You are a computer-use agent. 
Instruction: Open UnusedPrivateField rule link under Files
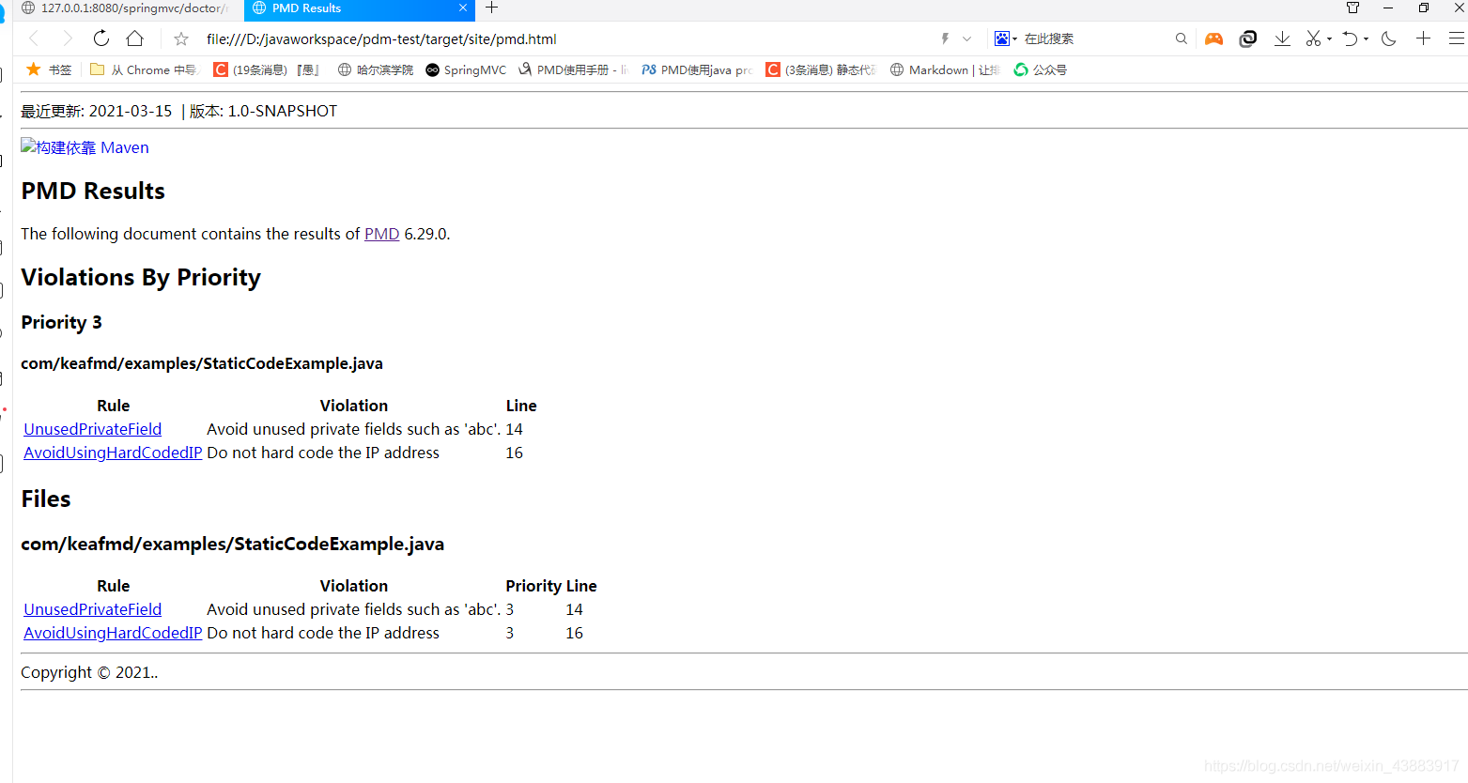pos(93,609)
